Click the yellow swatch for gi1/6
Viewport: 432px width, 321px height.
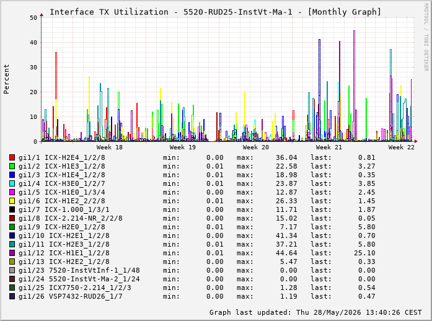click(x=12, y=201)
